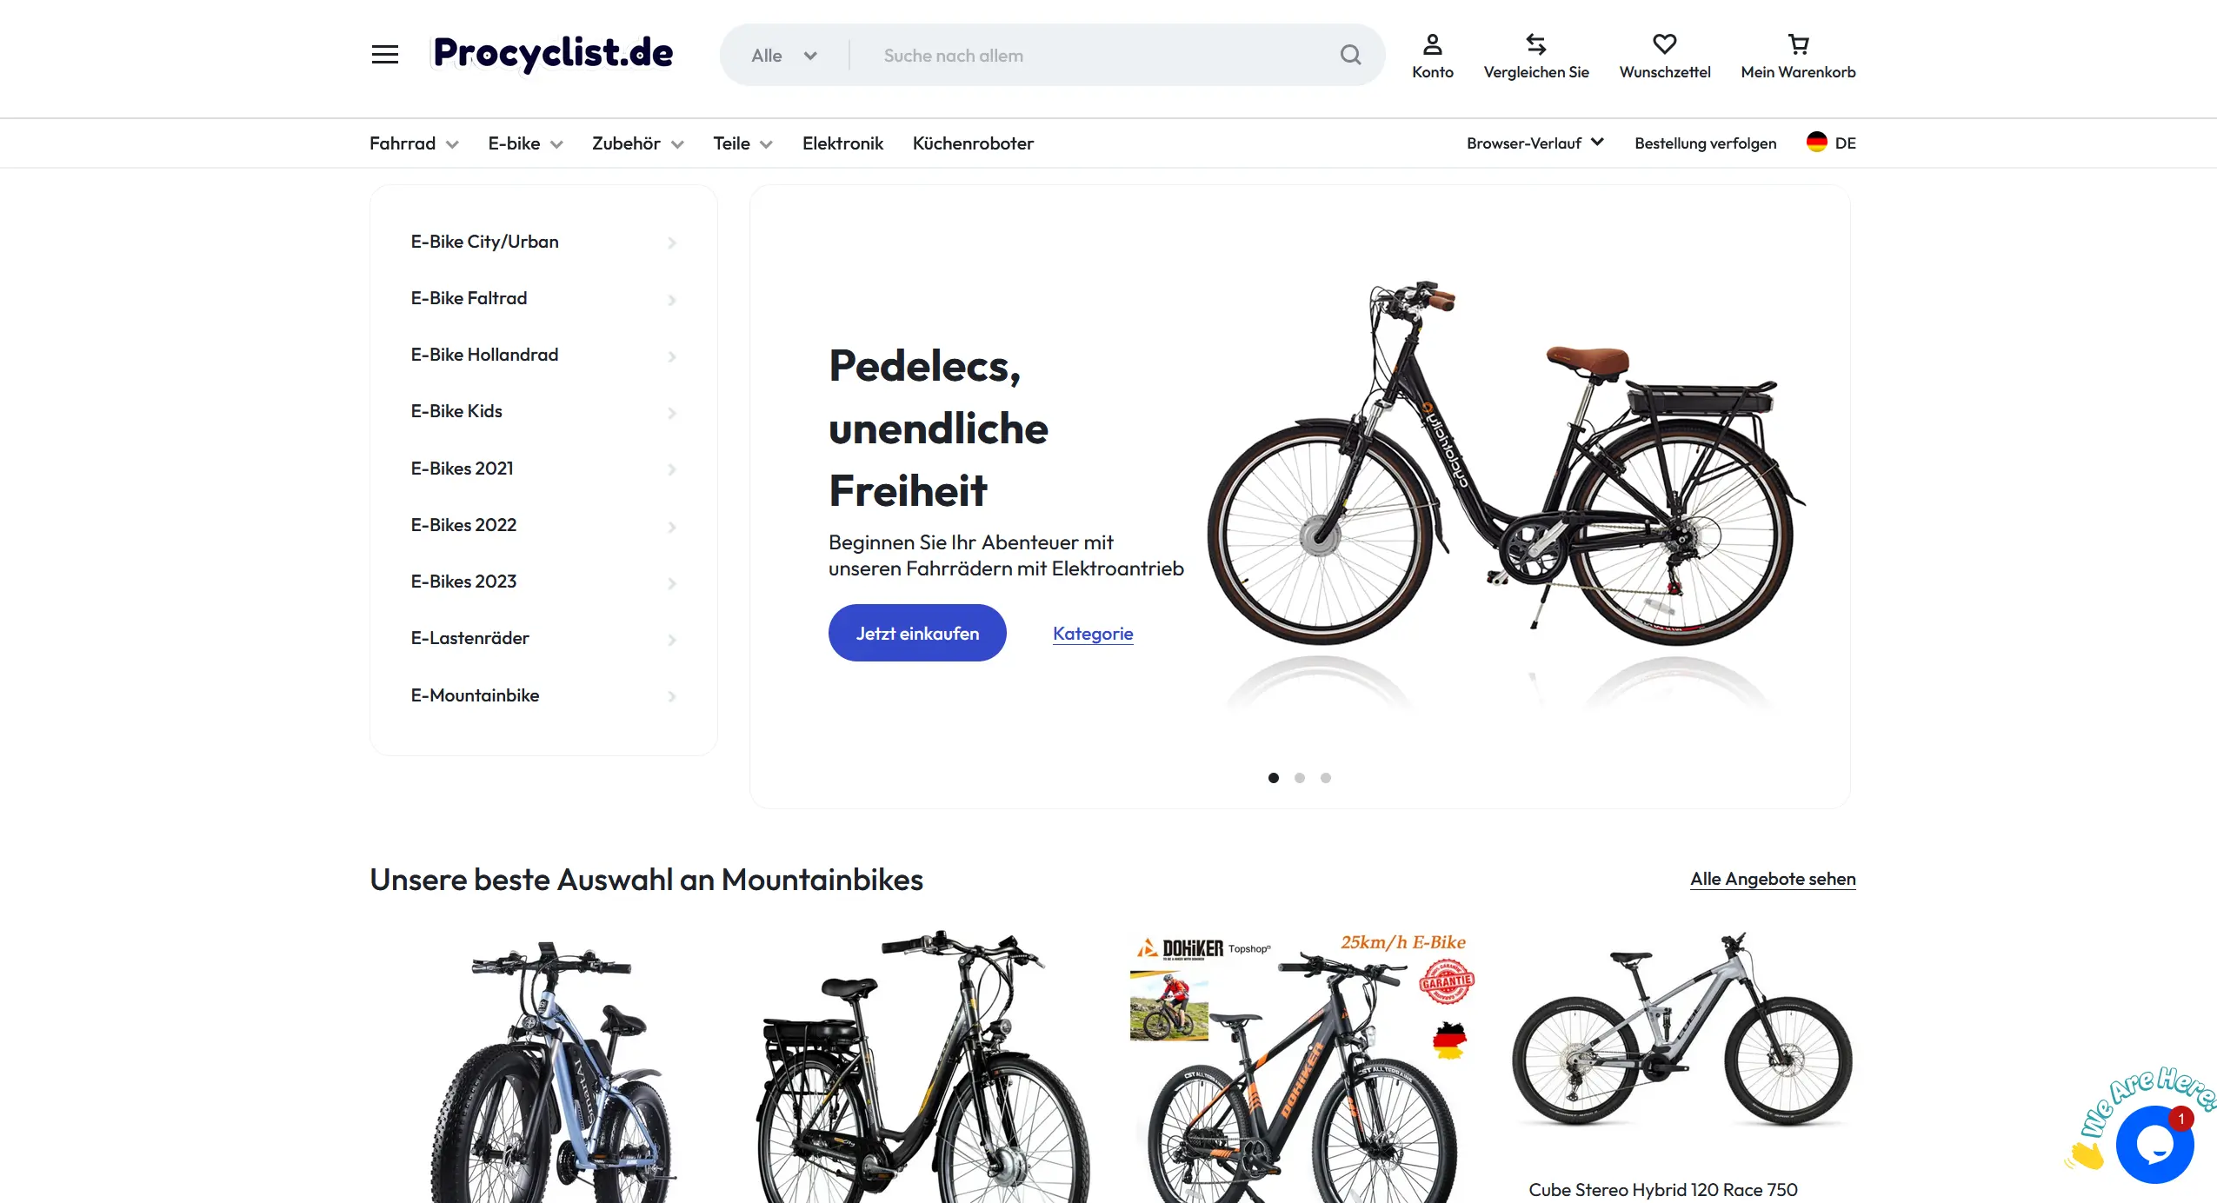Click the Vergleichen Sie compare icon

[1535, 44]
